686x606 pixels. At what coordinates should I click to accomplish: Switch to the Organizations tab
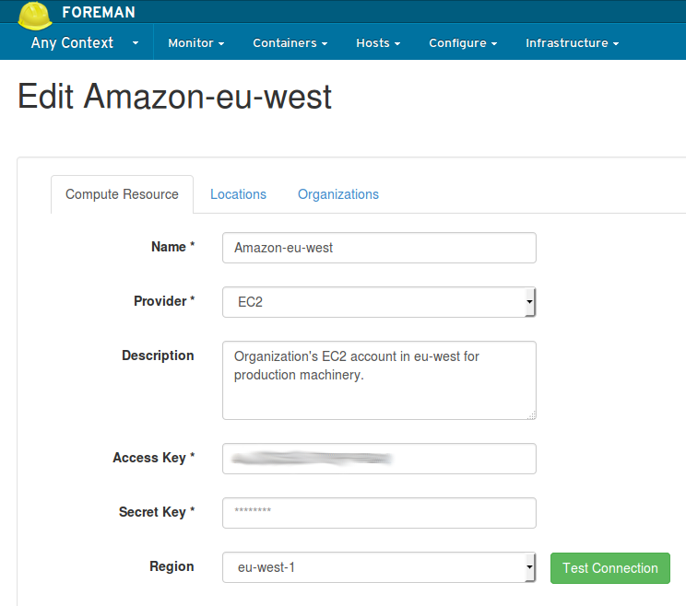[337, 194]
